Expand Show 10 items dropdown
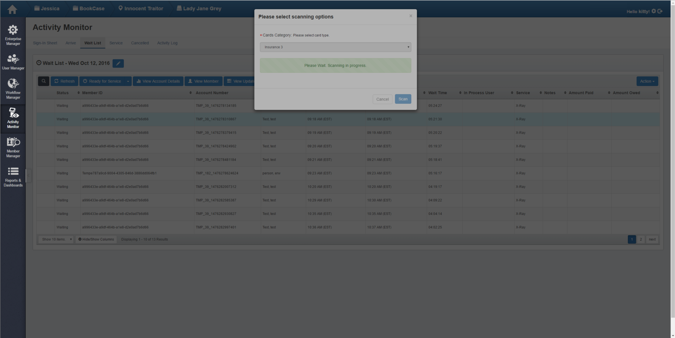 click(x=56, y=240)
